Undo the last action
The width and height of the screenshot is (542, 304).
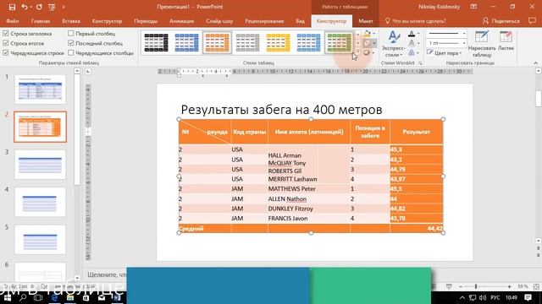[x=25, y=7]
